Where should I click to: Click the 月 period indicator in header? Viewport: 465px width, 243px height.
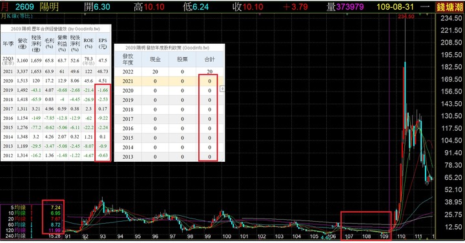5,6
